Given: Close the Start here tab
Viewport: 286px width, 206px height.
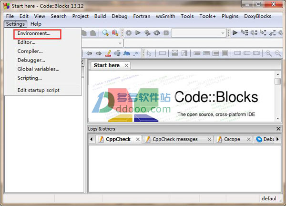Looking at the screenshot, I should coord(126,65).
